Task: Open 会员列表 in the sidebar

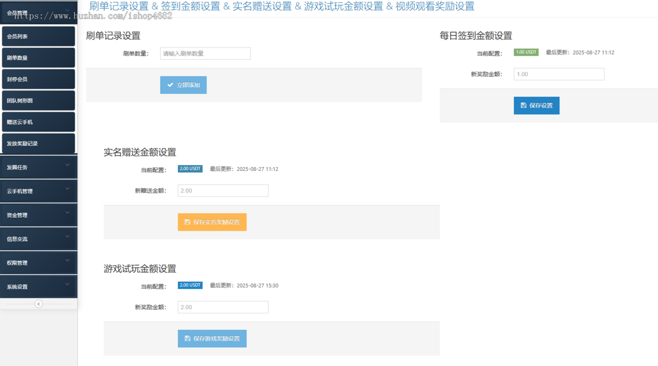Action: 38,37
